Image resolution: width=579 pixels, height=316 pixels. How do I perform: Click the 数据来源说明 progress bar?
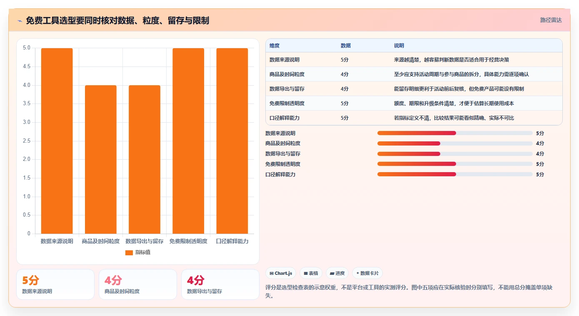click(x=455, y=133)
